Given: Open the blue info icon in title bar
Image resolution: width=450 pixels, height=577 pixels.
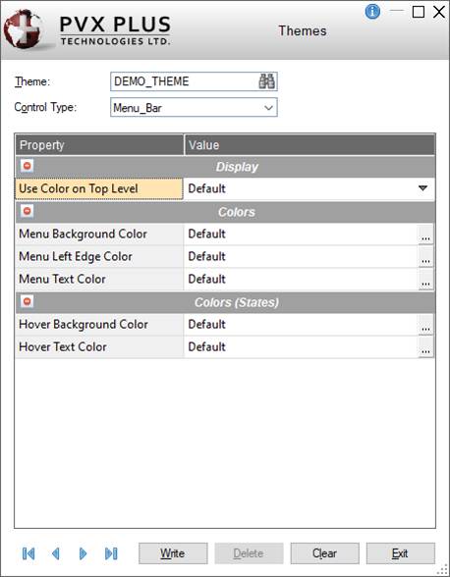Looking at the screenshot, I should (x=372, y=12).
